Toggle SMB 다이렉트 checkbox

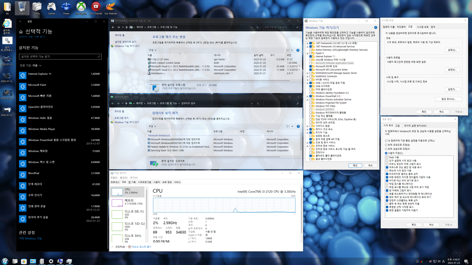click(x=311, y=86)
